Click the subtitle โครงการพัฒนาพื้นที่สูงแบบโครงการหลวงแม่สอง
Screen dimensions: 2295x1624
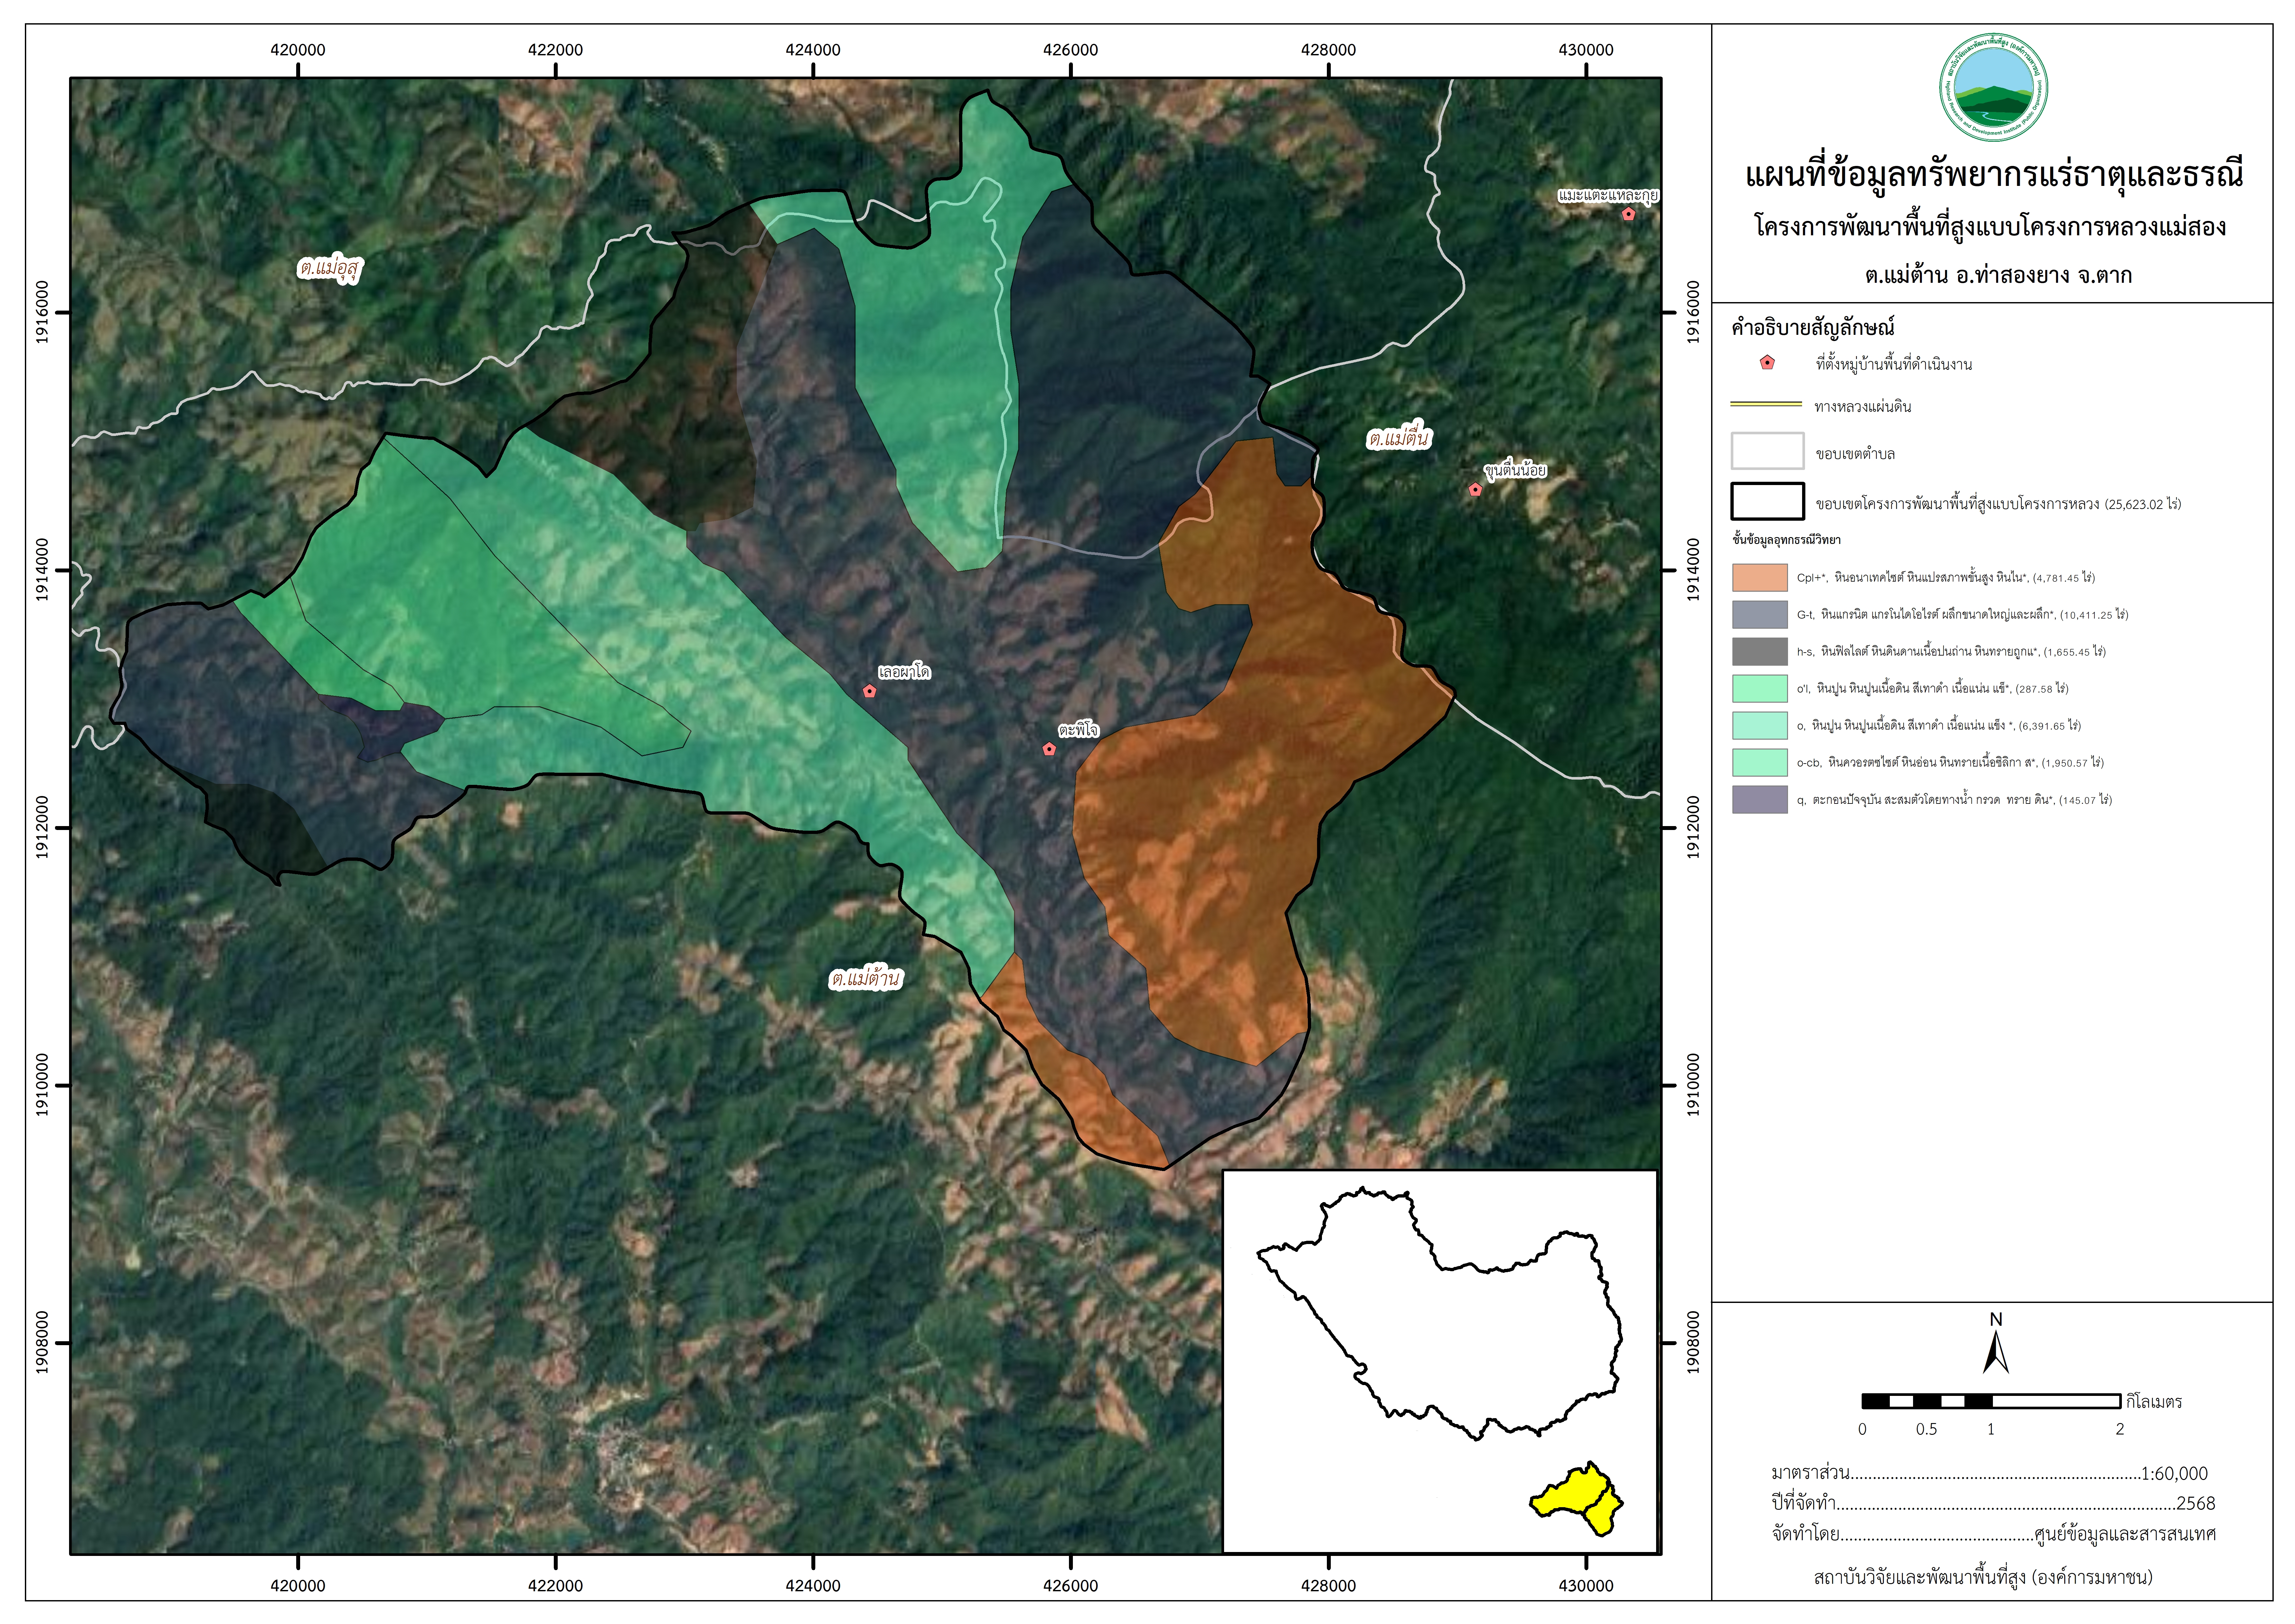point(1991,227)
